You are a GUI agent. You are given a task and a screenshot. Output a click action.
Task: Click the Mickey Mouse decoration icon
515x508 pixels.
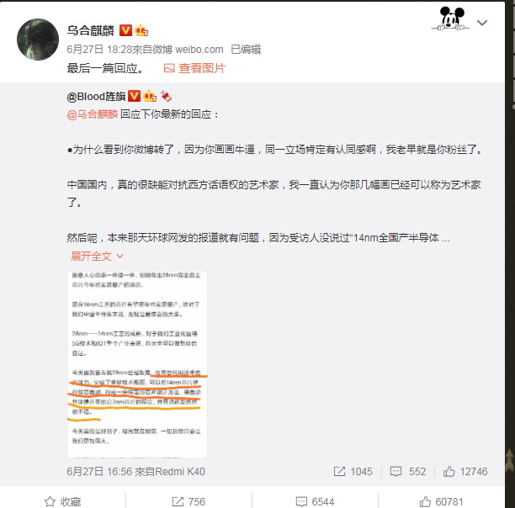tap(451, 19)
